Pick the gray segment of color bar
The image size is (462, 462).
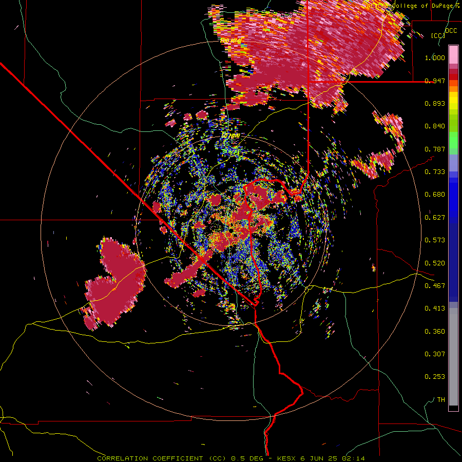point(453,357)
